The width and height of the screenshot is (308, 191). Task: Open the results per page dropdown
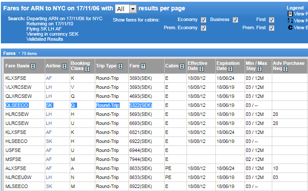[x=133, y=9]
